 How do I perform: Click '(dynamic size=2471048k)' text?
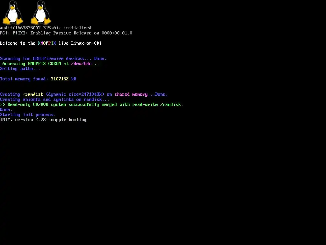(x=75, y=94)
